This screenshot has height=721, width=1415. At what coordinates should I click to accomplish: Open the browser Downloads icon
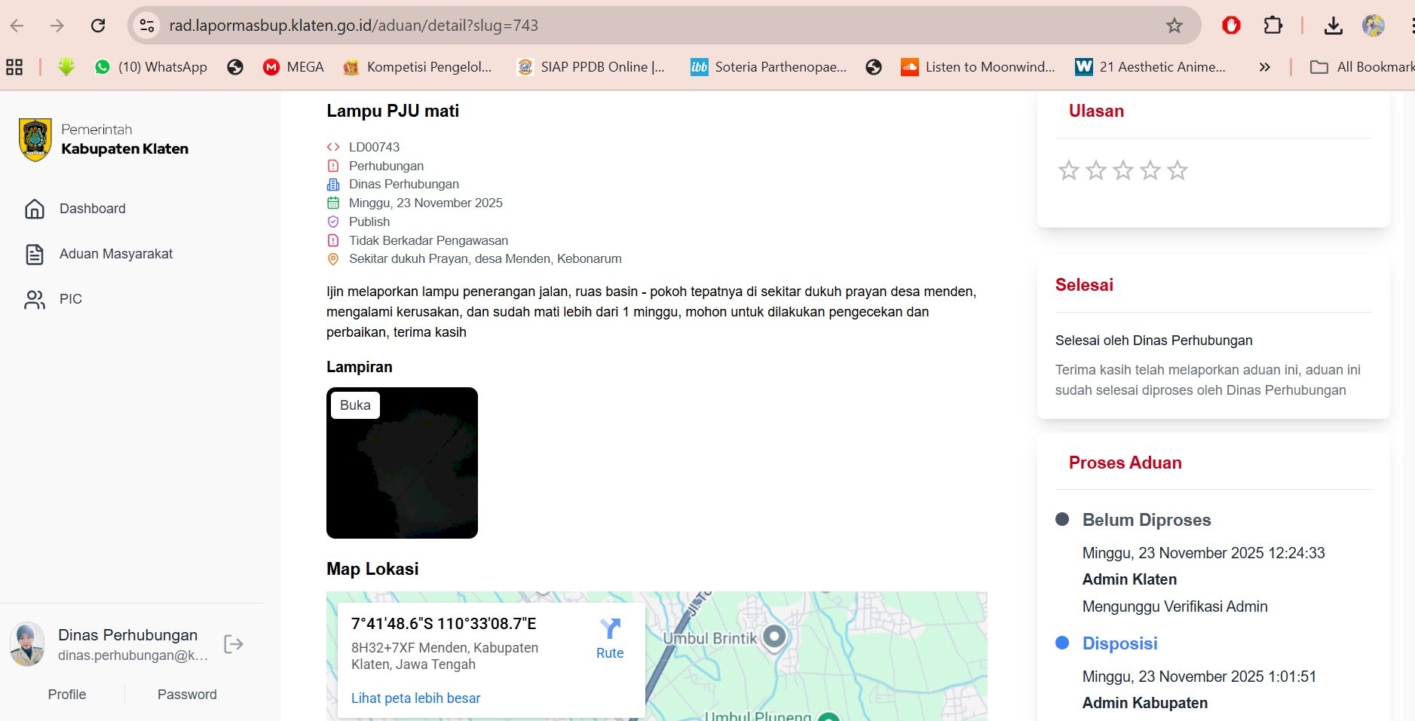pos(1334,25)
